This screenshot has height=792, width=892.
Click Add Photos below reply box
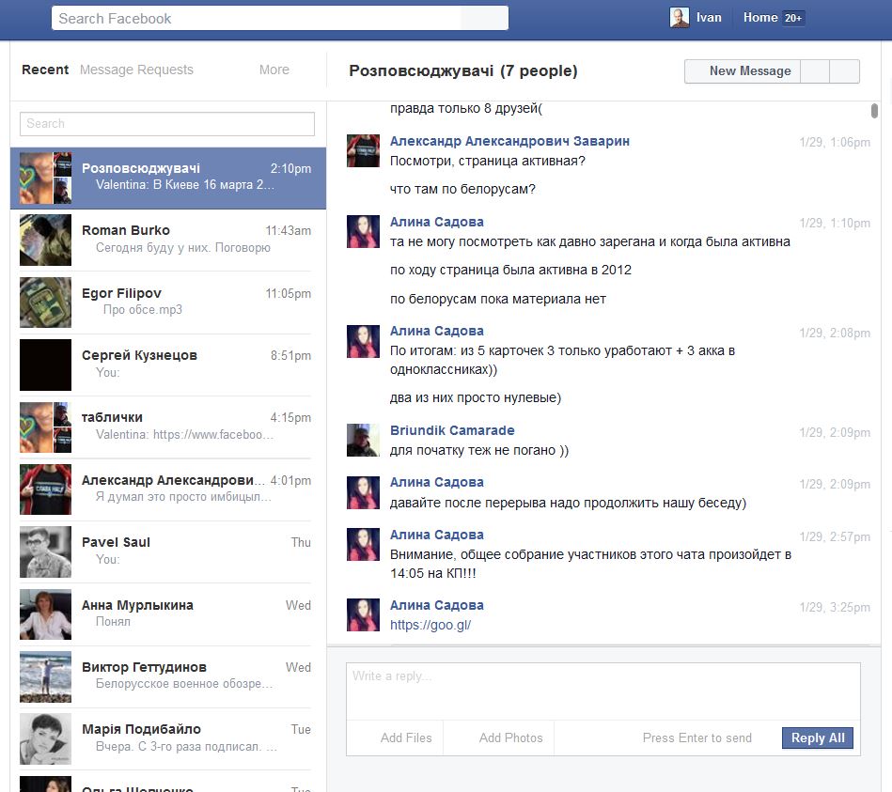tap(510, 738)
